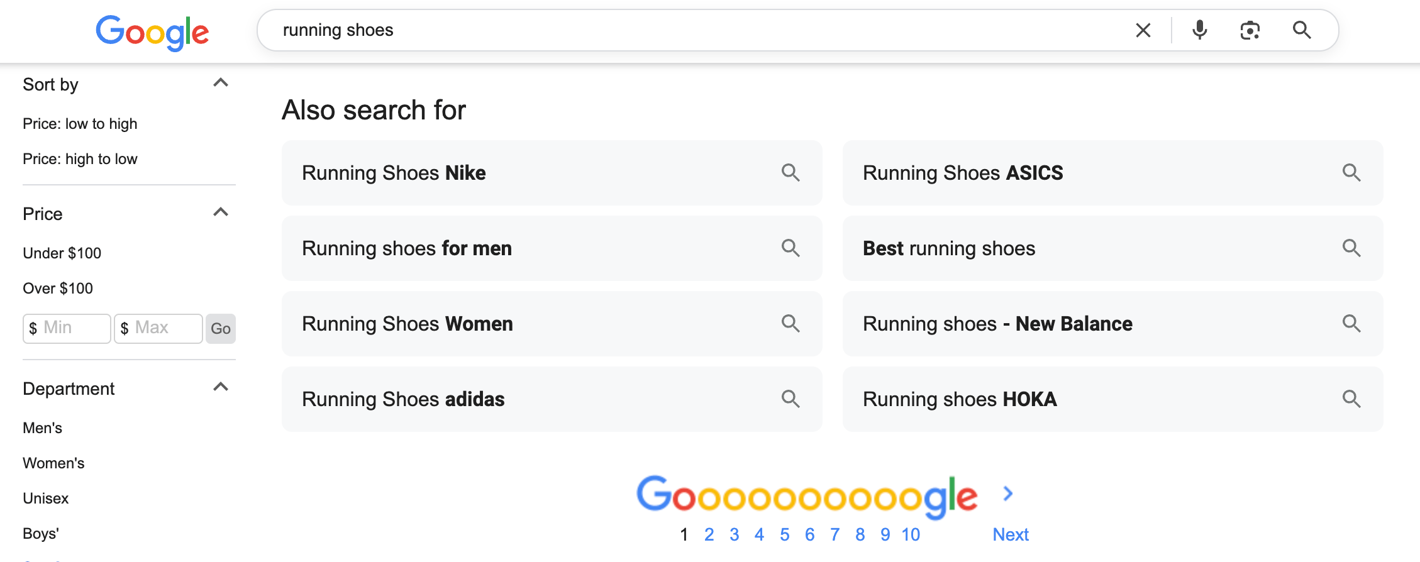Screen dimensions: 1420x562
Task: Sort results by Price: low to high
Action: click(80, 123)
